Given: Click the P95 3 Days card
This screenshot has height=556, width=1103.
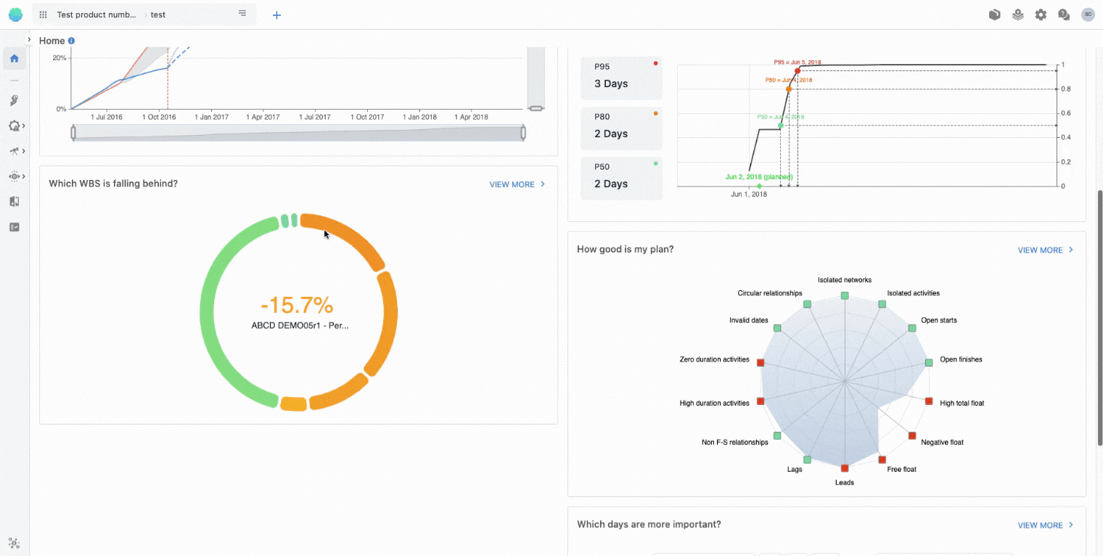Looking at the screenshot, I should (621, 77).
